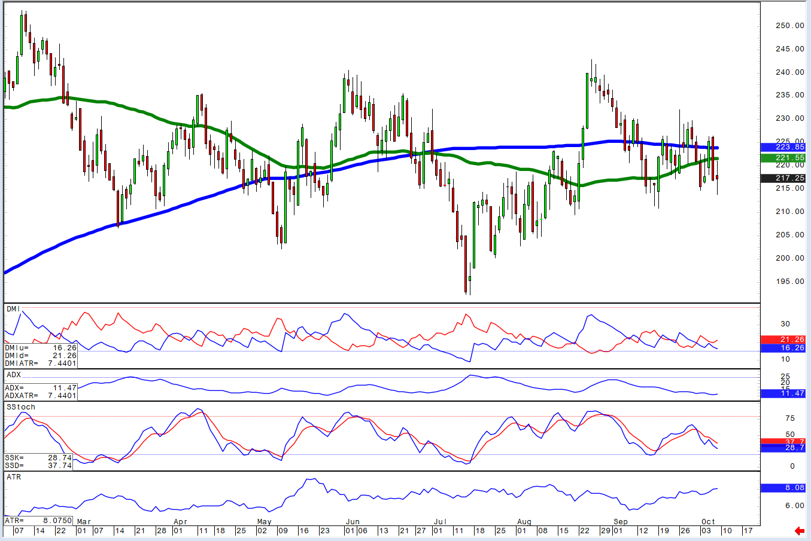The image size is (811, 541).
Task: Select the DMIu= 16.26 readout row
Action: (x=41, y=348)
